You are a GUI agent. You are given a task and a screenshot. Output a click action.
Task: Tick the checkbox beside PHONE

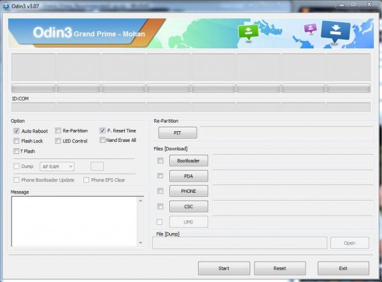point(160,191)
